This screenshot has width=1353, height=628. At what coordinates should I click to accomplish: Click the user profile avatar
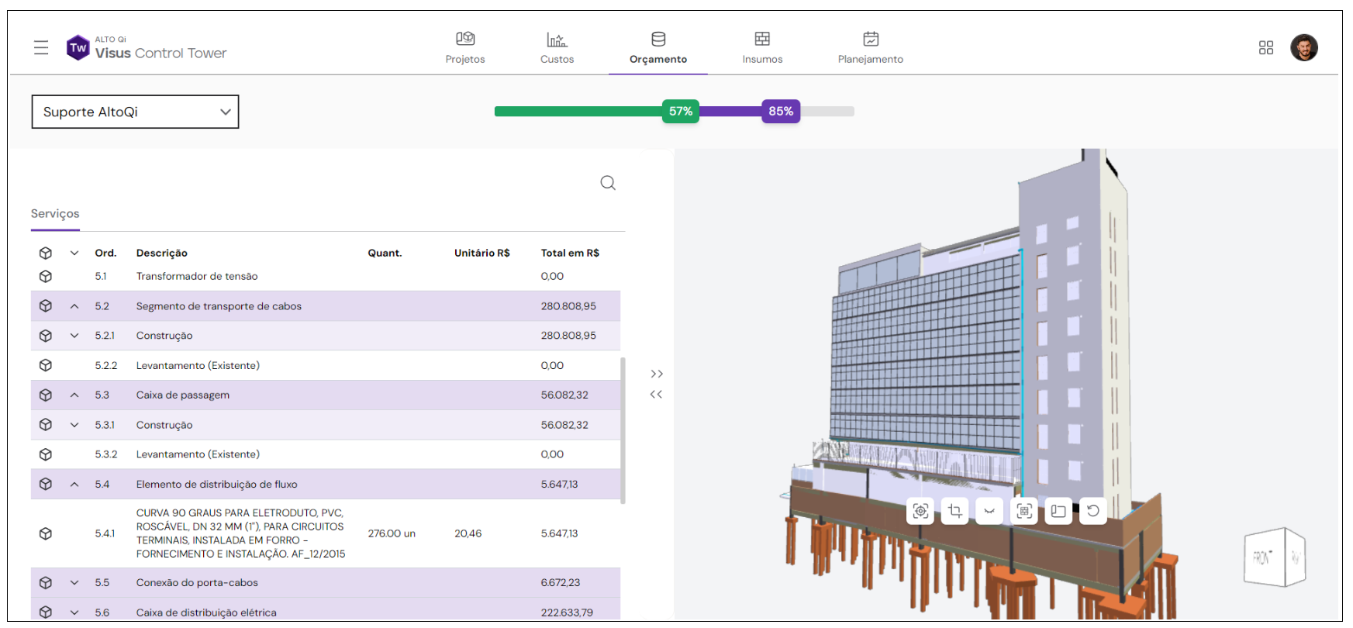[x=1303, y=48]
